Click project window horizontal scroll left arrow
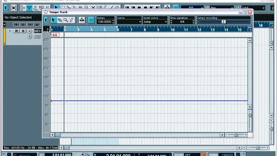 [x=61, y=147]
